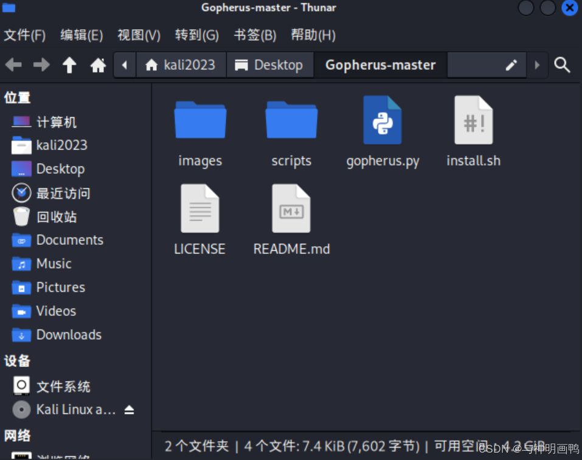Click the status bar folder count text
The width and height of the screenshot is (582, 460).
click(x=196, y=446)
